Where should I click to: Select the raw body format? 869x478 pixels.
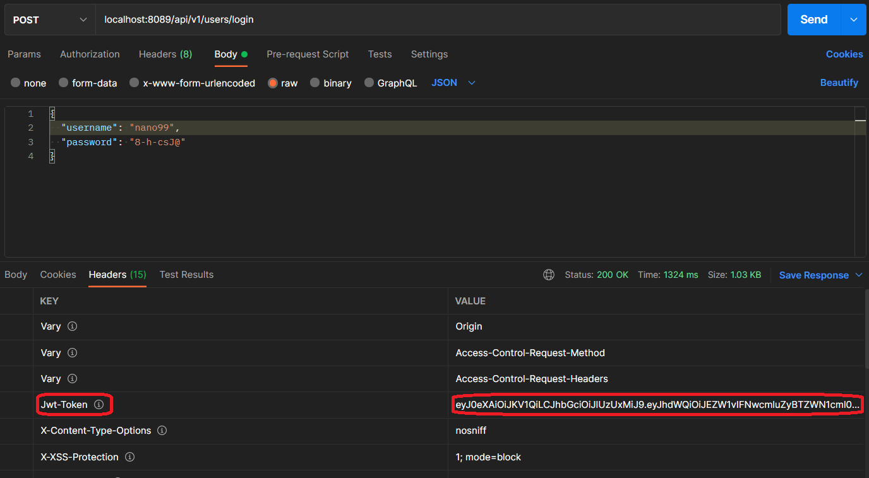pos(272,83)
